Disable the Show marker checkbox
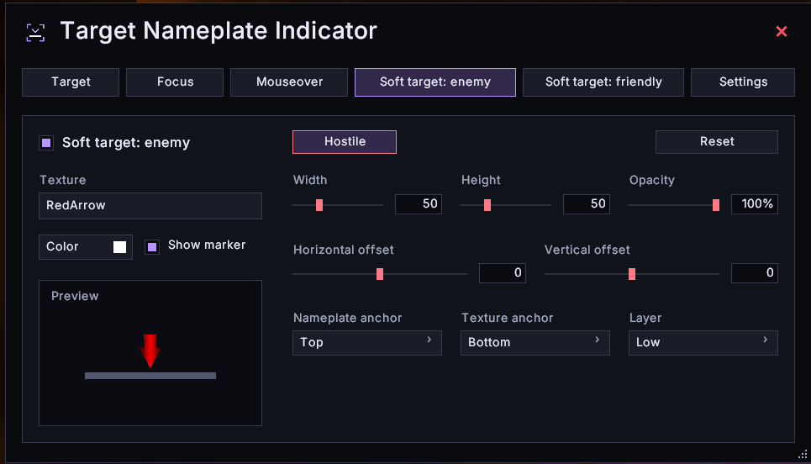The image size is (811, 464). point(152,247)
